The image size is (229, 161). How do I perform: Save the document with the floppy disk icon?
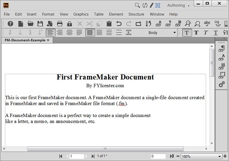coord(40,24)
